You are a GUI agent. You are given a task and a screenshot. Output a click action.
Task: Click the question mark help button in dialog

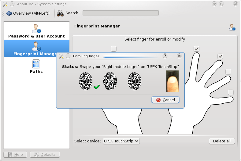click(x=165, y=56)
